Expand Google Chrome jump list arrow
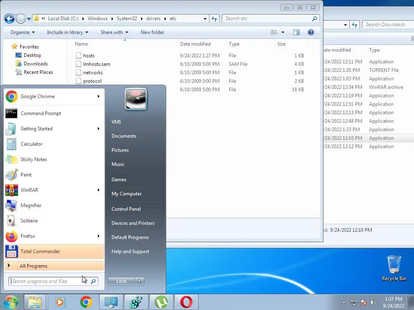The width and height of the screenshot is (414, 310). [99, 96]
